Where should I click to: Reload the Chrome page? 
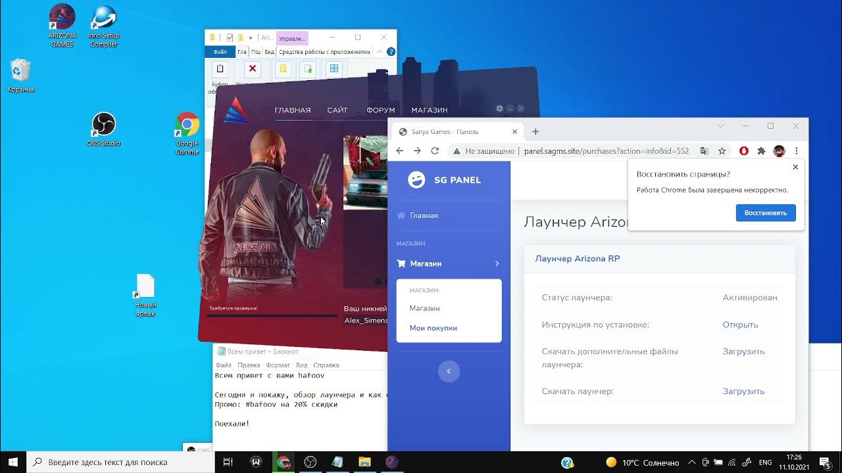(x=435, y=151)
